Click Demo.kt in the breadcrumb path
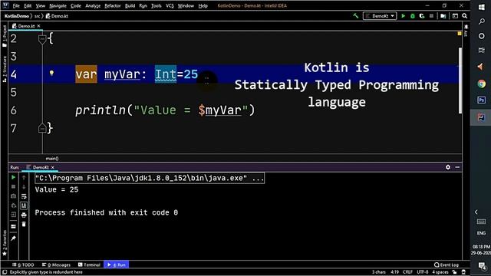The height and width of the screenshot is (276, 491). pyautogui.click(x=57, y=16)
